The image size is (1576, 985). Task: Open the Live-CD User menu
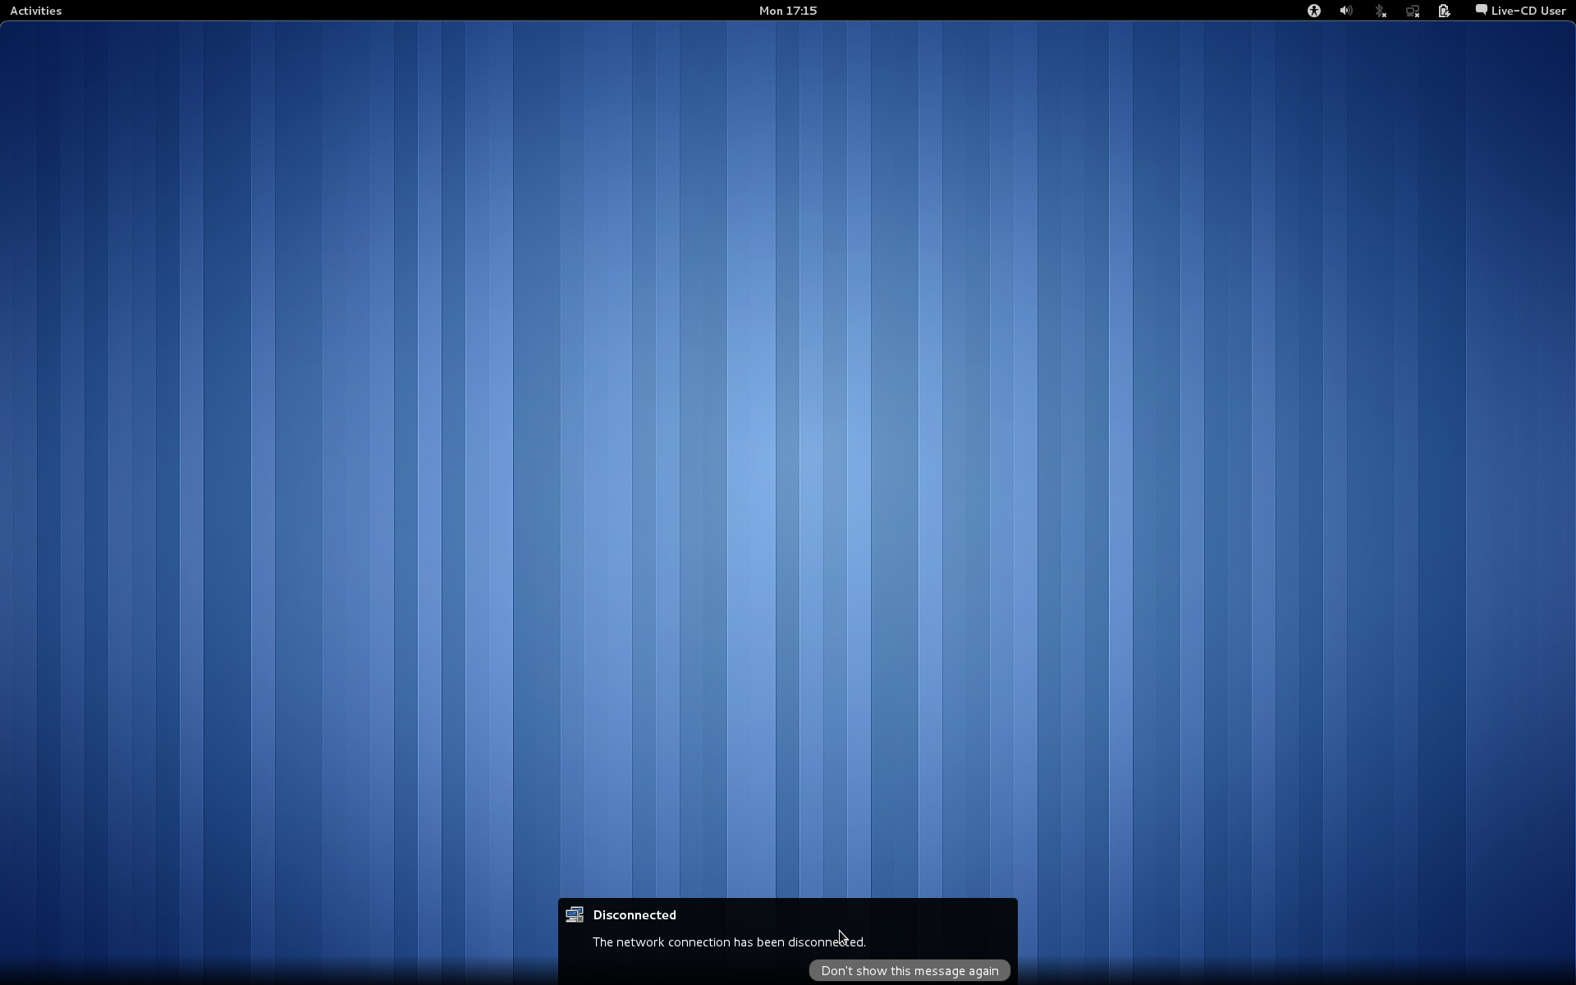point(1520,11)
